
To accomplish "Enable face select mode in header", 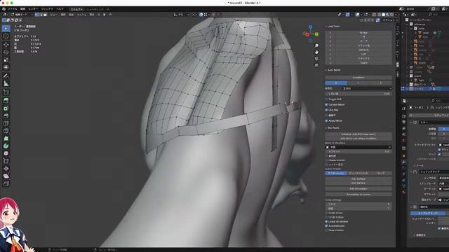I will pos(45,15).
